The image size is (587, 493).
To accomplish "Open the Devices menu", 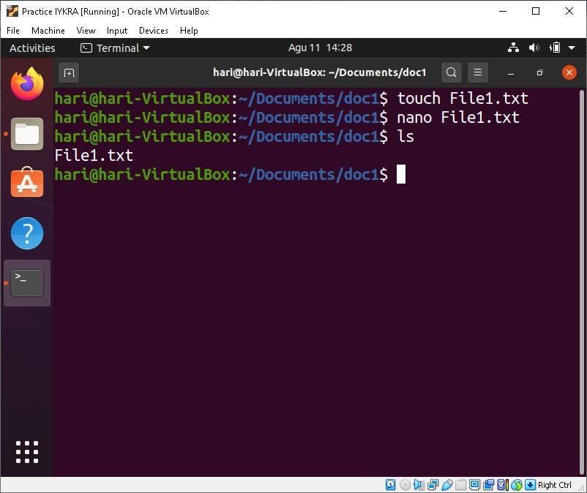I will click(x=153, y=31).
